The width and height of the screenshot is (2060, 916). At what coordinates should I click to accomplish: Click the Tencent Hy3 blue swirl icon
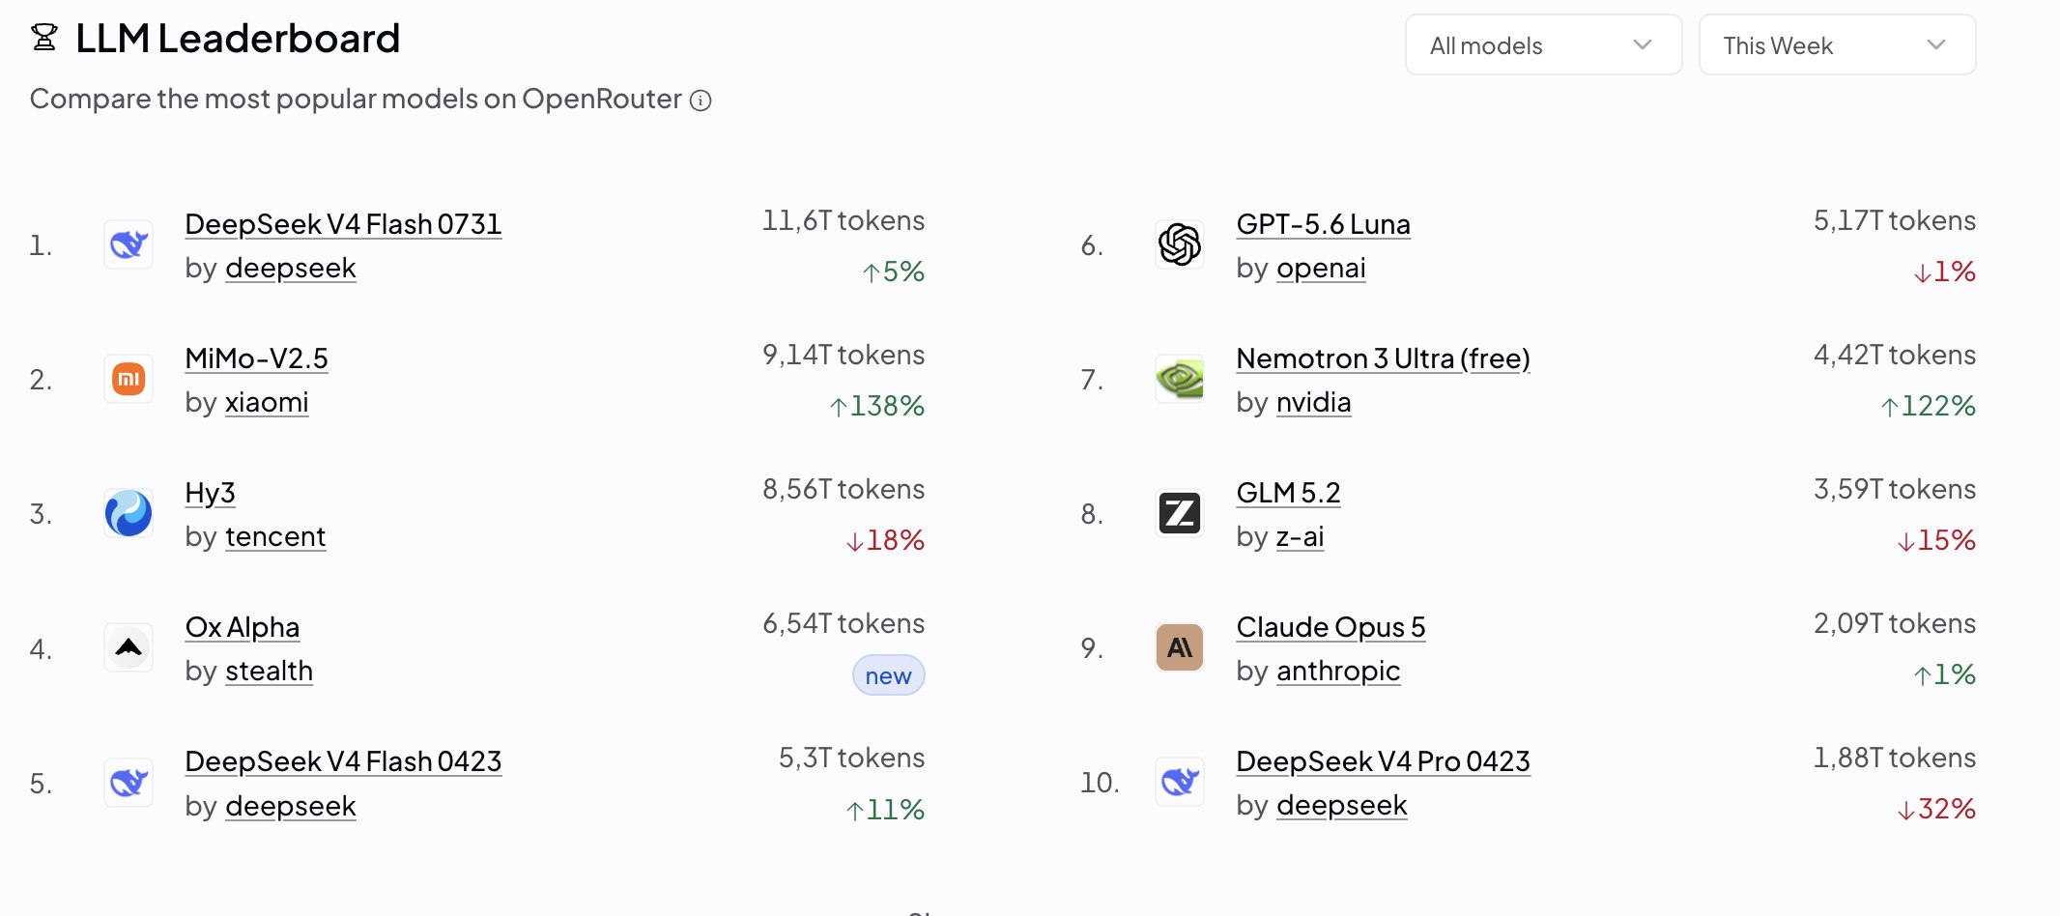129,513
